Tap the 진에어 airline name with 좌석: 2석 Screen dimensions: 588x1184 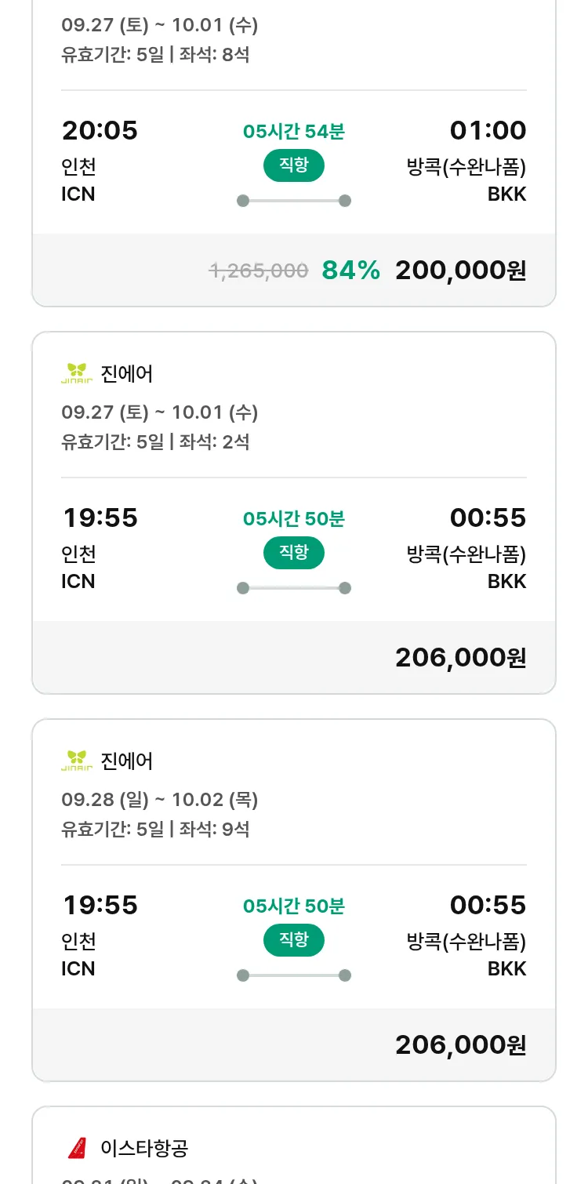[x=127, y=374]
